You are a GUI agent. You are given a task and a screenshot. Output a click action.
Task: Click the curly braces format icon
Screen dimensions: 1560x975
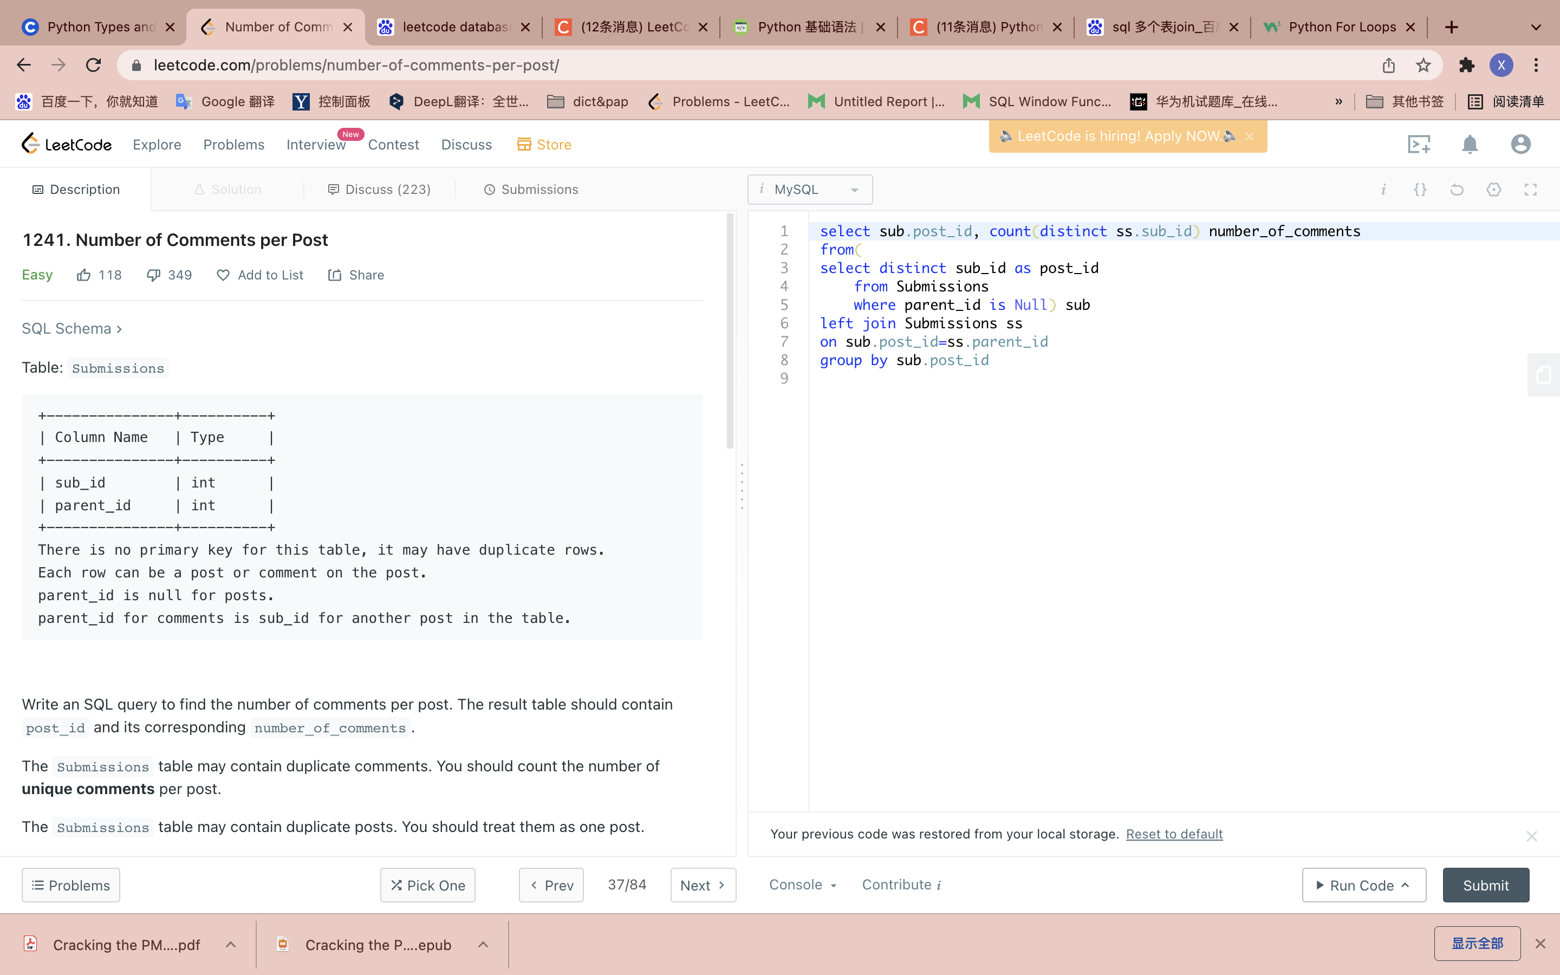pyautogui.click(x=1420, y=190)
